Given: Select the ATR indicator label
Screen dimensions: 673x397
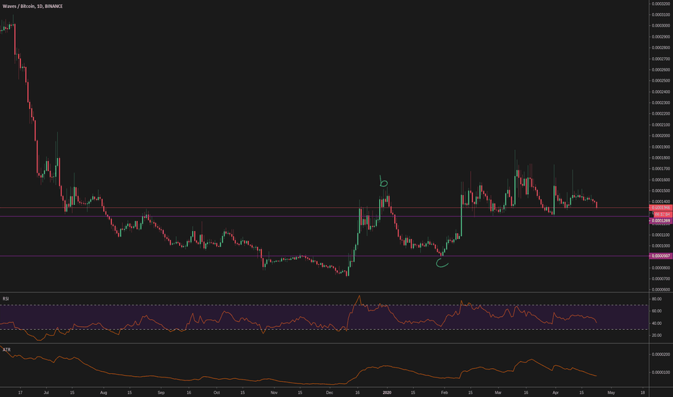Looking at the screenshot, I should click(6, 350).
